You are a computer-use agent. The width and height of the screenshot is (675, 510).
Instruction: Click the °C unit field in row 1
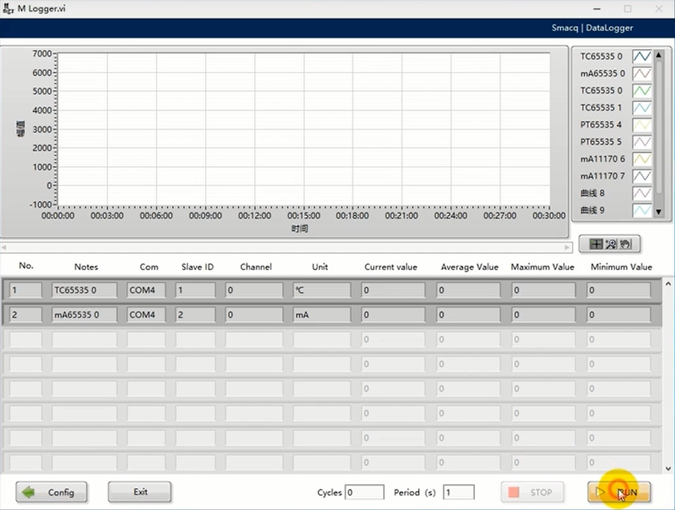(x=322, y=291)
